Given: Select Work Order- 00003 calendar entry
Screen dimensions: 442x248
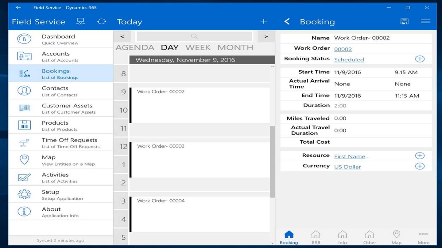Looking at the screenshot, I should (x=200, y=160).
